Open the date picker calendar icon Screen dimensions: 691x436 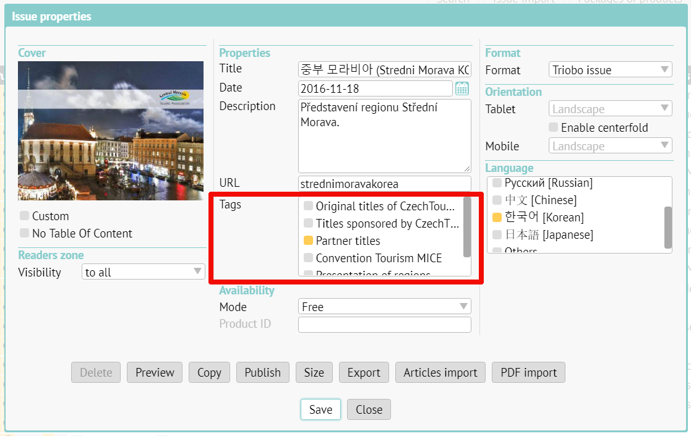tap(461, 88)
